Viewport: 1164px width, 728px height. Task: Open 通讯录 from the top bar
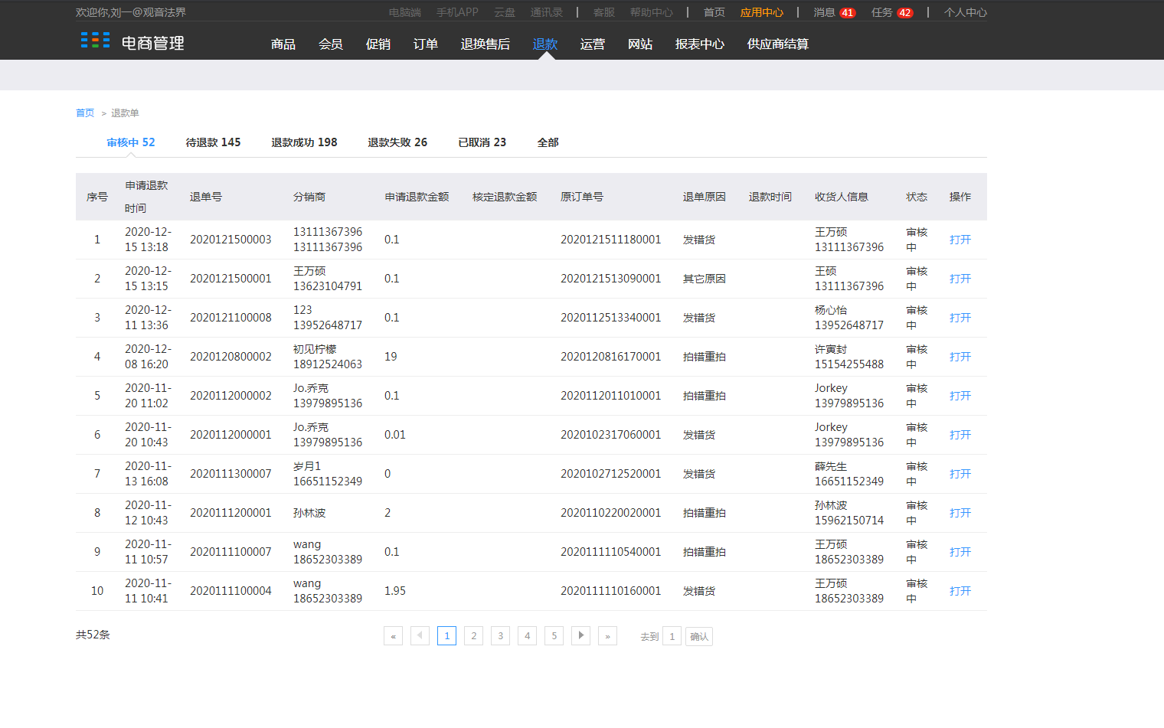click(547, 12)
